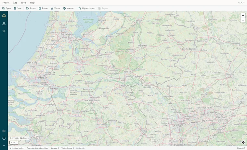Click the Report toolbar item

(103, 8)
